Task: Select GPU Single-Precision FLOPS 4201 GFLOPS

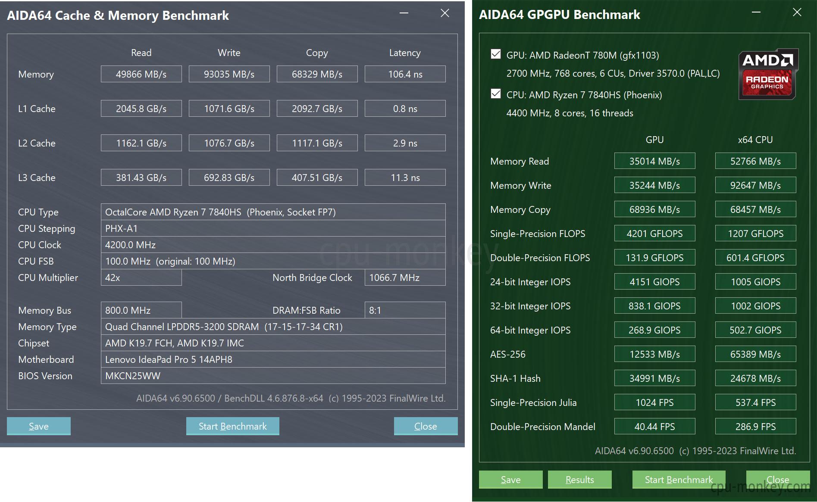Action: coord(655,234)
